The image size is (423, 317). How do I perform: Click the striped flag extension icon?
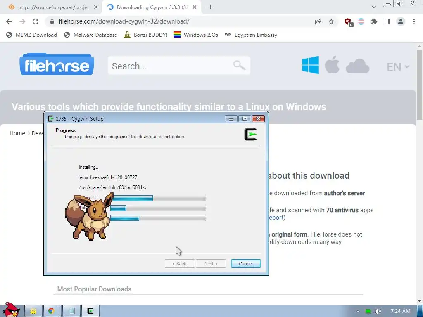tap(361, 21)
